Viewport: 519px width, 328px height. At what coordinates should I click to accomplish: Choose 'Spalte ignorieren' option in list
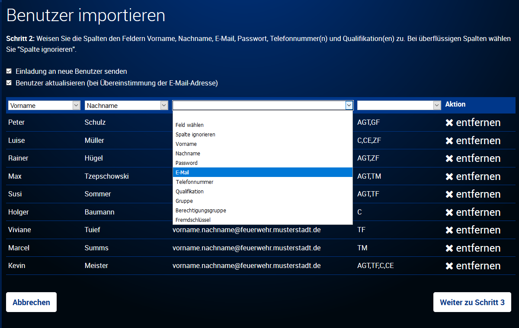[263, 135]
